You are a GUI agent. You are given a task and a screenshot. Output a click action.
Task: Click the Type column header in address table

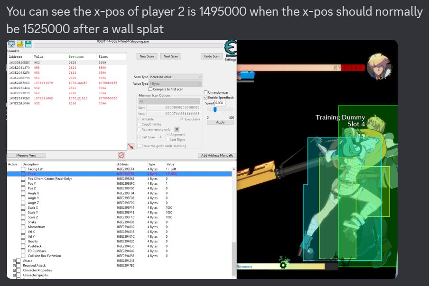(x=151, y=164)
